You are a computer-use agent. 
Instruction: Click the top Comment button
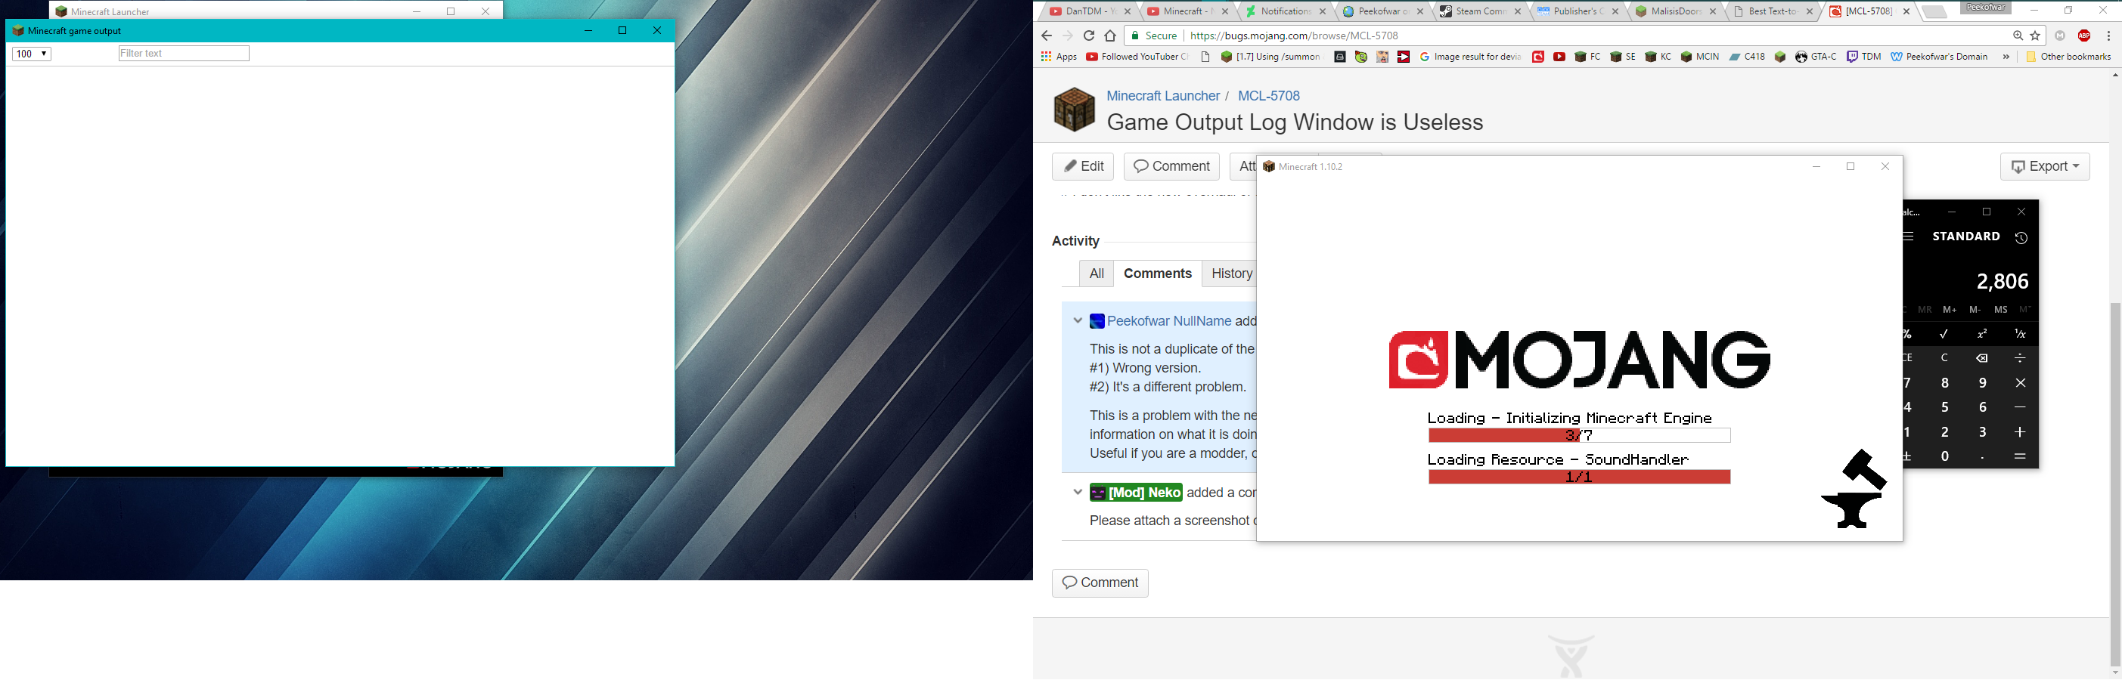click(1171, 166)
